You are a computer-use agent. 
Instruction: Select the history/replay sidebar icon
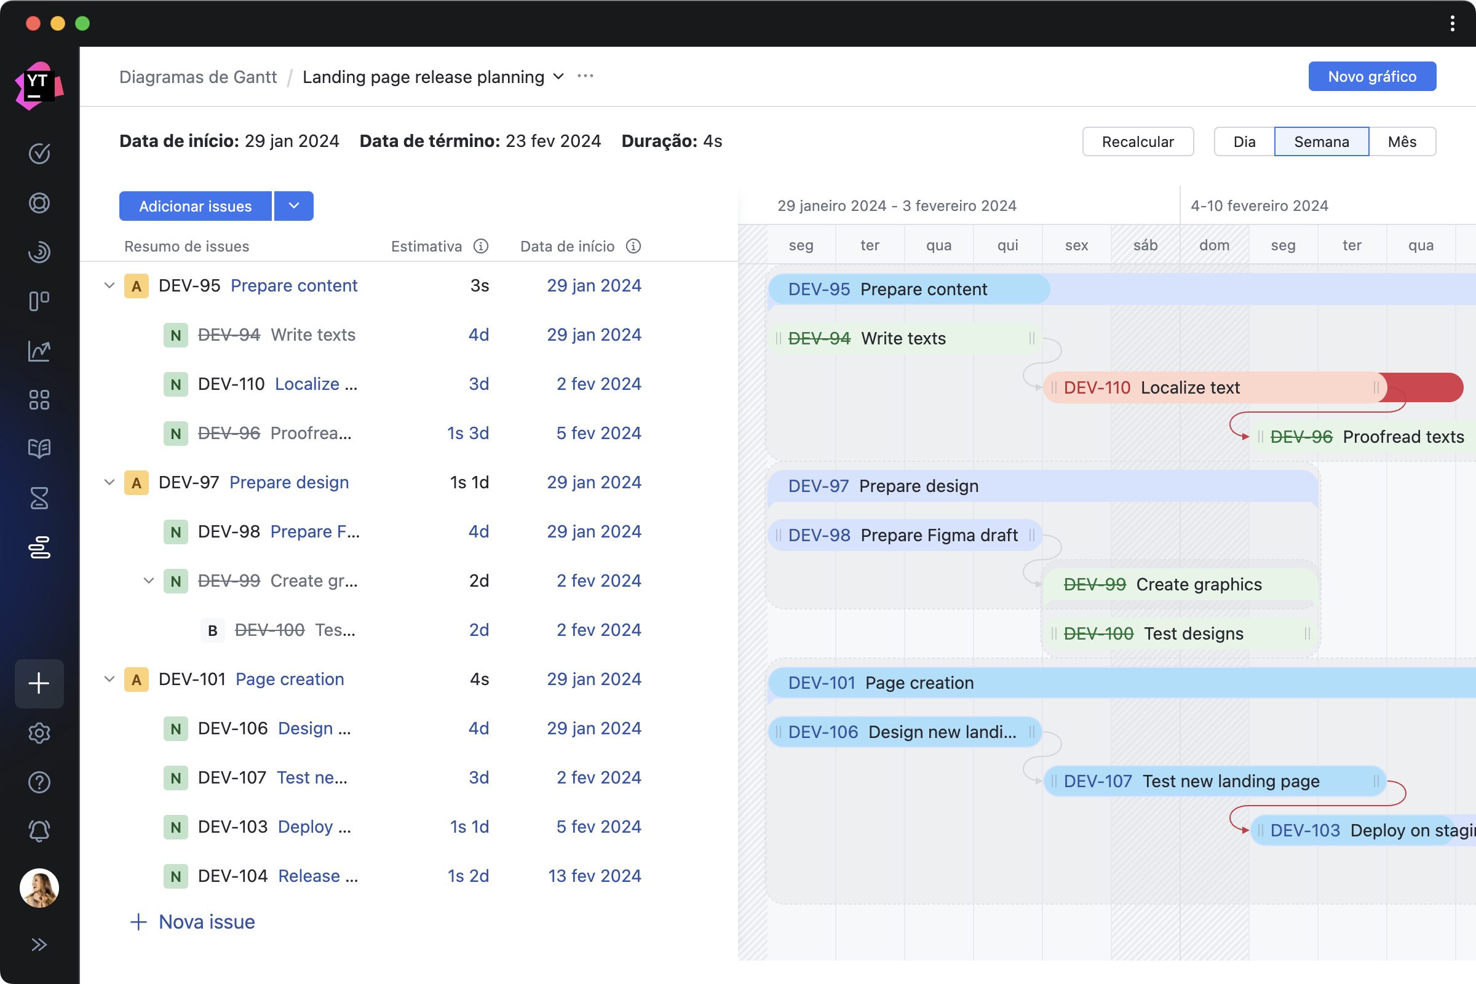point(39,252)
